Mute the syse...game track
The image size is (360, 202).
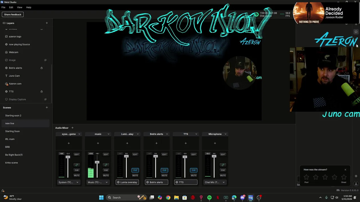(76, 176)
